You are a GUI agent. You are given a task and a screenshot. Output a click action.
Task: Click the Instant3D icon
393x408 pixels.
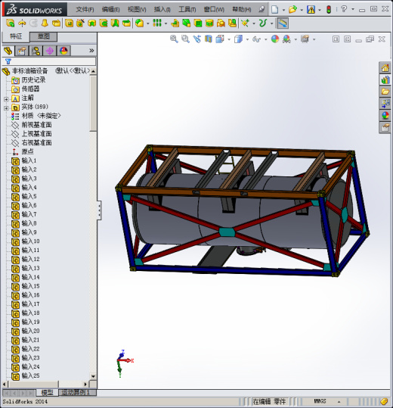283,23
